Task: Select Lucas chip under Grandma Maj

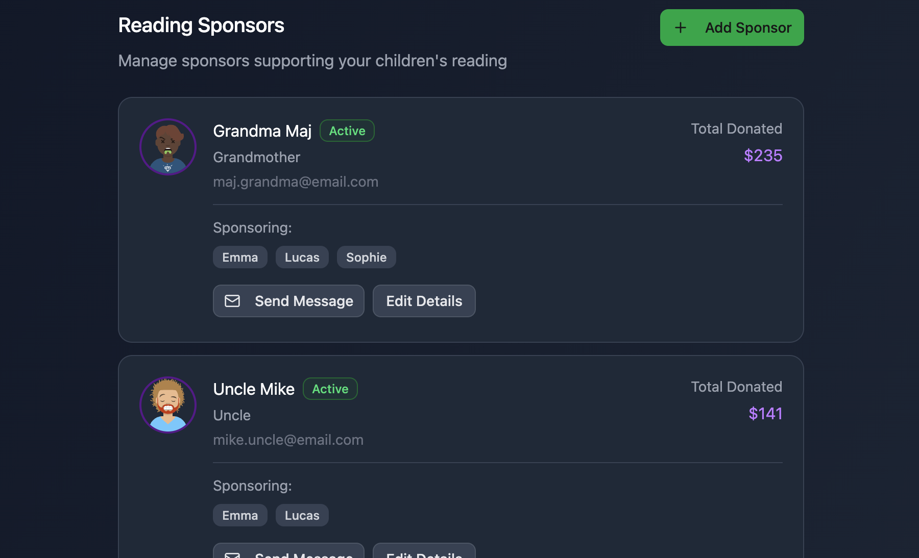Action: [x=302, y=257]
